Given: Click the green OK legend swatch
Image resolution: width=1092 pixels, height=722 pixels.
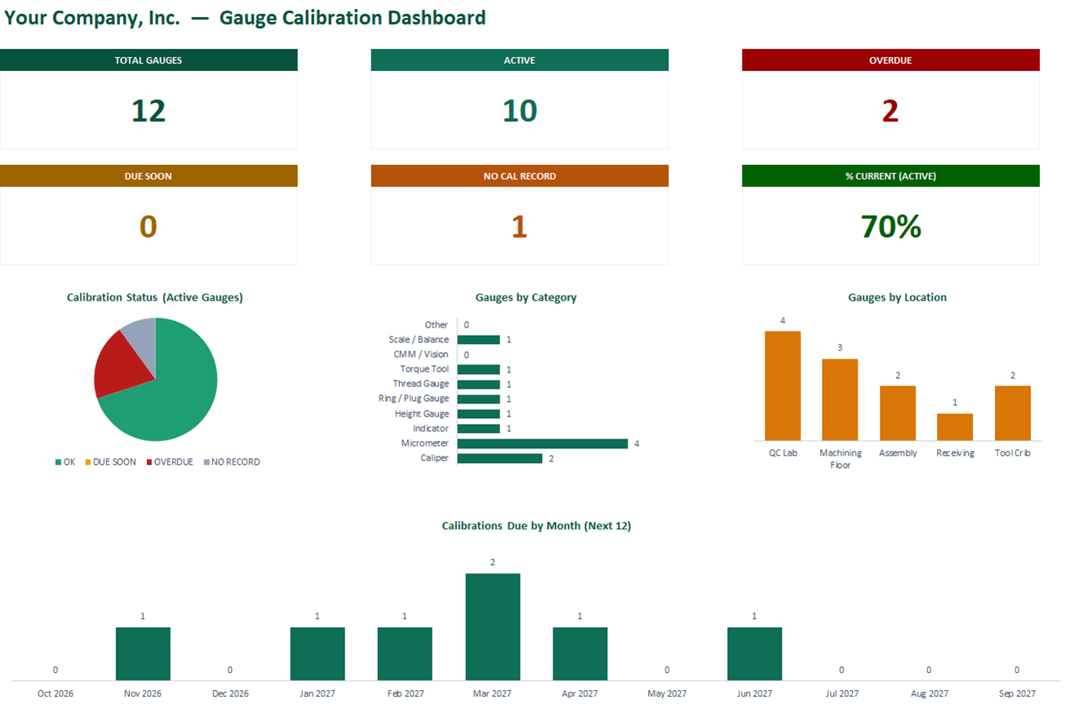Looking at the screenshot, I should (57, 462).
